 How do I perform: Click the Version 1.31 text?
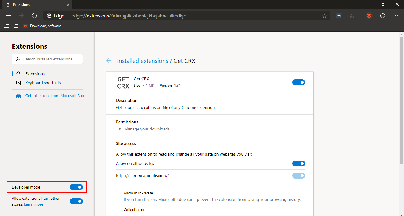pyautogui.click(x=170, y=86)
